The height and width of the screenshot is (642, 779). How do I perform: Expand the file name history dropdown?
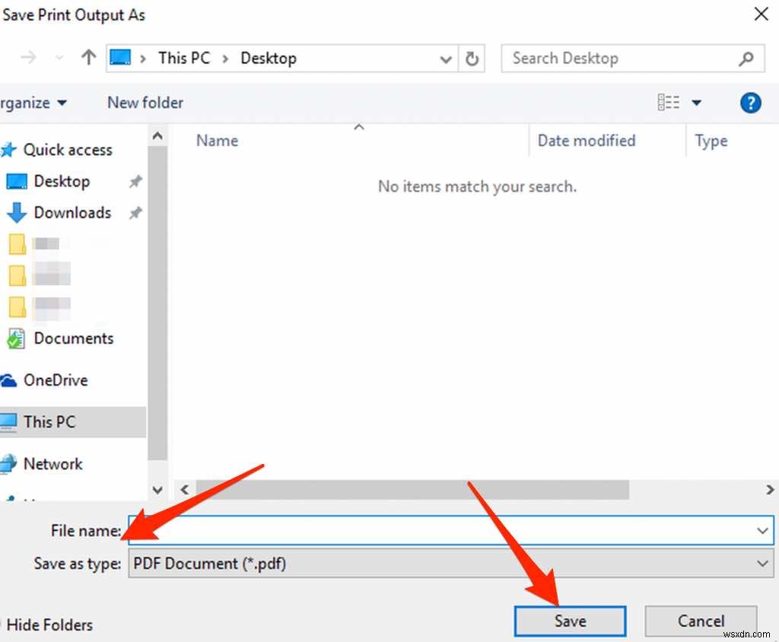763,530
